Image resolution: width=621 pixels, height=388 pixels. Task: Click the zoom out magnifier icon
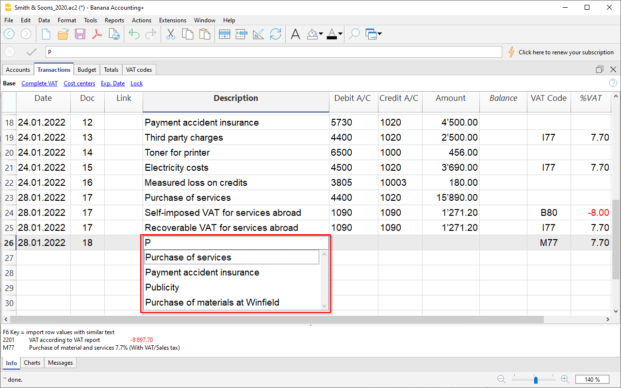point(502,379)
